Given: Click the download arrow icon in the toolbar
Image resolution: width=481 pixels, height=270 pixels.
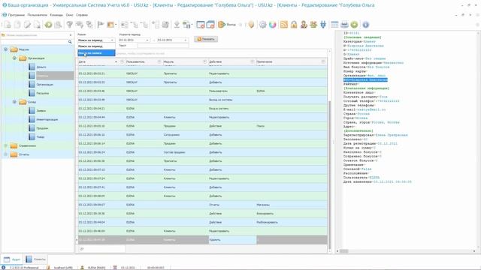Looking at the screenshot, I should [x=177, y=25].
